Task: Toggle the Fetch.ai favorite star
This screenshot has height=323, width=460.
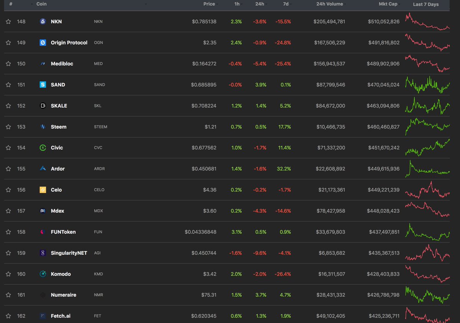Action: (x=8, y=316)
